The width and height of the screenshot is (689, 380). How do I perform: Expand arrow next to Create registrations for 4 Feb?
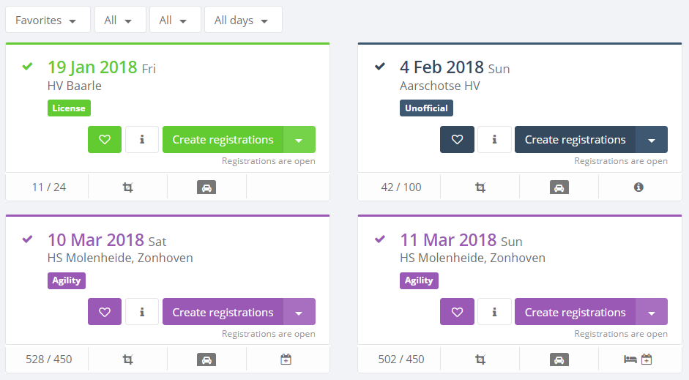tap(652, 140)
